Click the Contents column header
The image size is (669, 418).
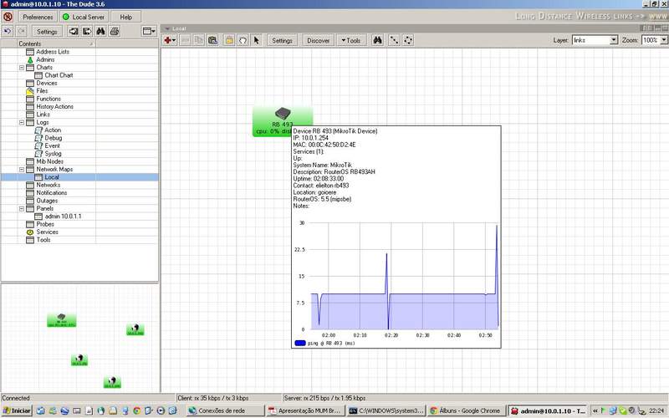click(x=48, y=43)
